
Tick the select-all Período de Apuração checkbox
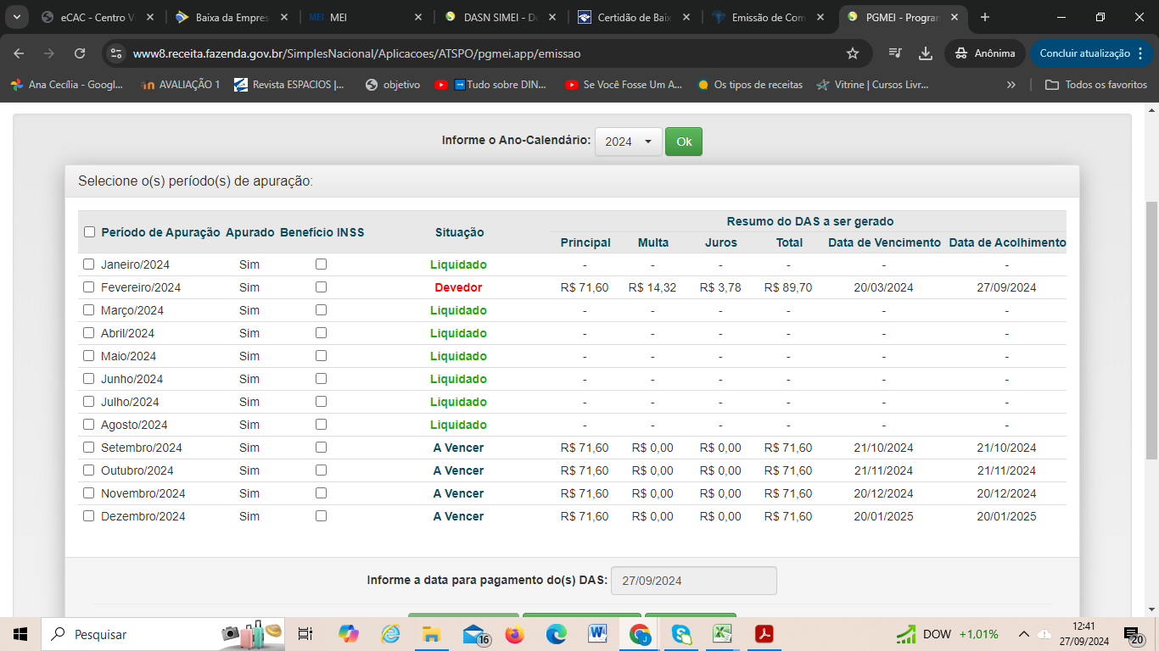click(89, 232)
